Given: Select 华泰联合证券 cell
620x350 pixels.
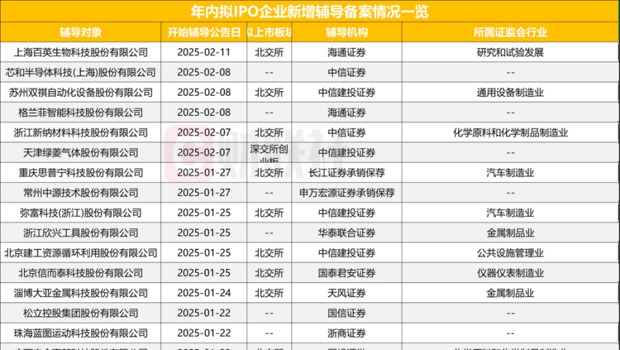Looking at the screenshot, I should [347, 233].
